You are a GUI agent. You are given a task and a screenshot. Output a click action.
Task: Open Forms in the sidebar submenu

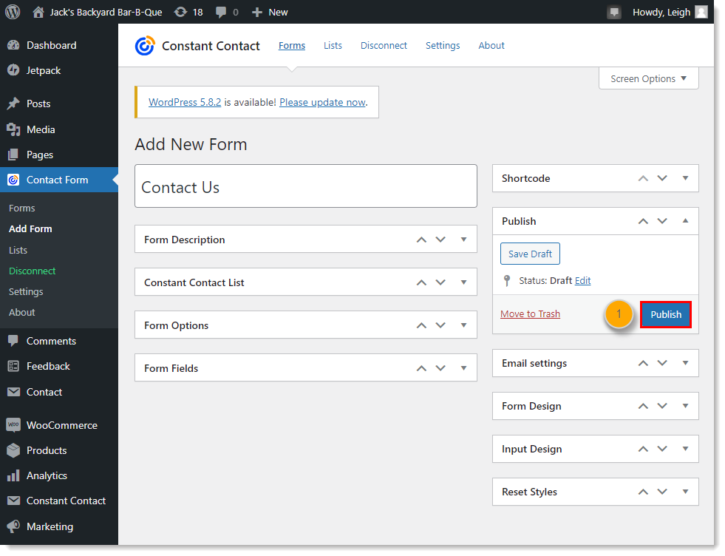click(x=21, y=208)
